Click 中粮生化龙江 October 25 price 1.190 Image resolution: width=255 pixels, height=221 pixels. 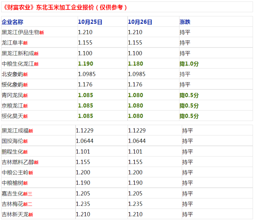click(x=85, y=64)
